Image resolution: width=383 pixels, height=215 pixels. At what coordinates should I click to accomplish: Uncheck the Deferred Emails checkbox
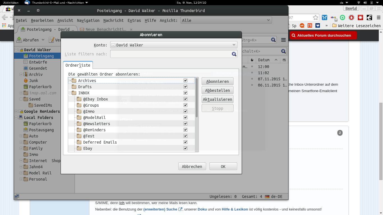pos(185,142)
